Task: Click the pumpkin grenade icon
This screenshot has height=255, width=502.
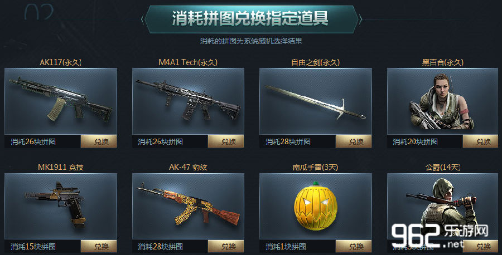Action: pos(315,206)
